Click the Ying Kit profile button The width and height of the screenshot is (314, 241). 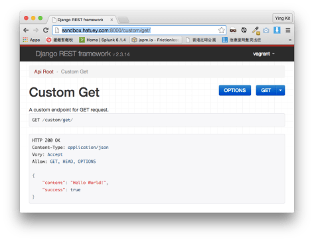click(282, 19)
